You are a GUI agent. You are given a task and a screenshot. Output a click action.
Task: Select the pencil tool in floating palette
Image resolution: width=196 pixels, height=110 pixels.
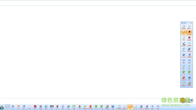[184, 33]
